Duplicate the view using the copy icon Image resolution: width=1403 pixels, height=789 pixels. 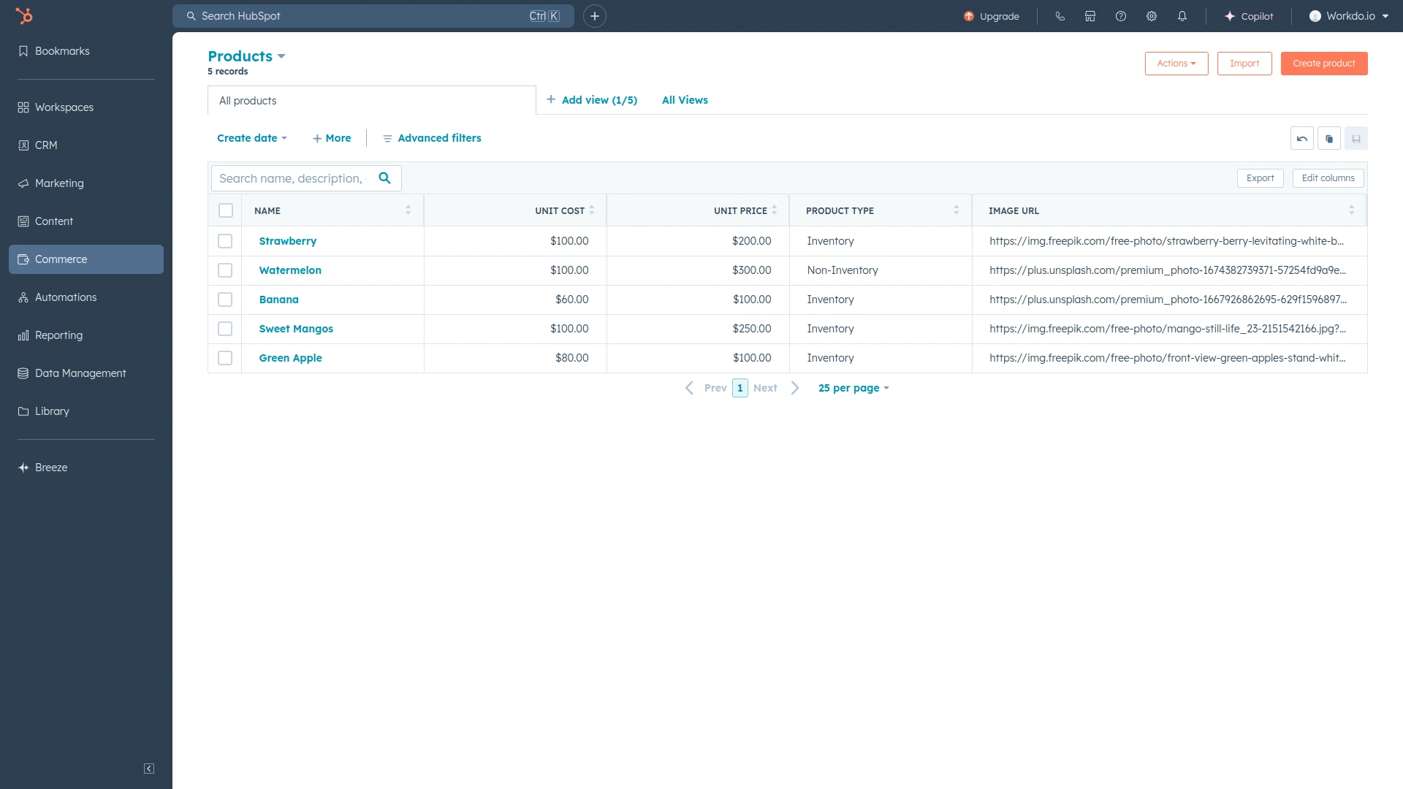[x=1328, y=138]
